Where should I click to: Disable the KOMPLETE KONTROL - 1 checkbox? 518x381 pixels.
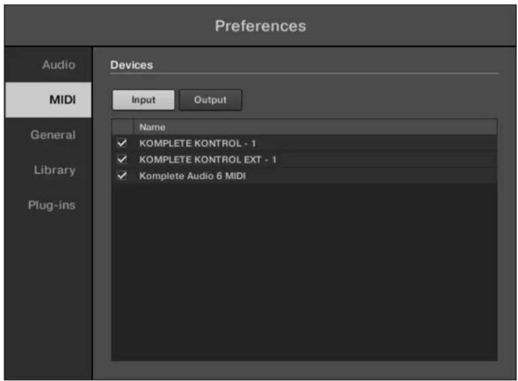click(122, 143)
